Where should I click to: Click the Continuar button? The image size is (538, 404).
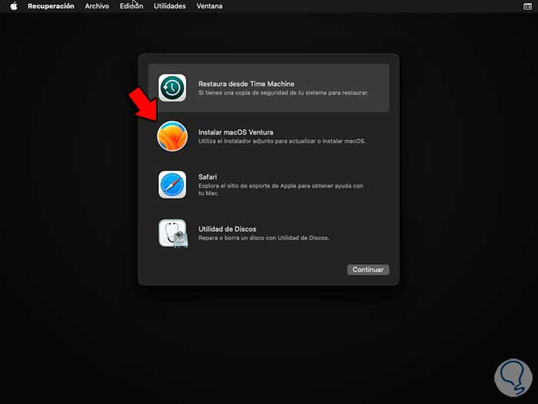pyautogui.click(x=368, y=269)
